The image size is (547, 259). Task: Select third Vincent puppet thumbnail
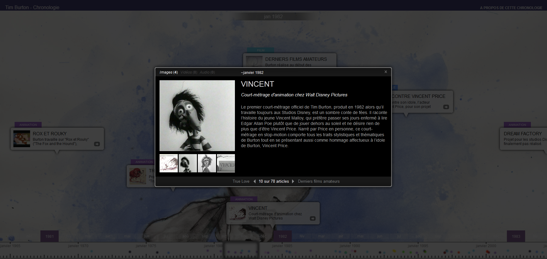(207, 163)
